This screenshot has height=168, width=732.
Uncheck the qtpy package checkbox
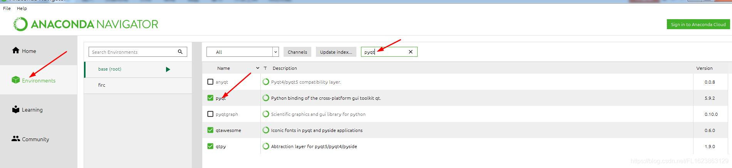[x=210, y=146]
